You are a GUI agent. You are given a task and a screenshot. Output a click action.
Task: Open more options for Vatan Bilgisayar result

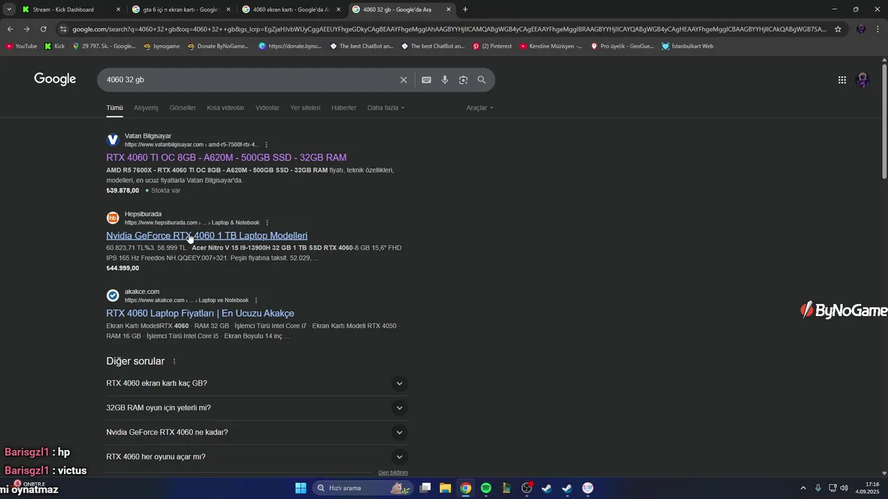(266, 145)
